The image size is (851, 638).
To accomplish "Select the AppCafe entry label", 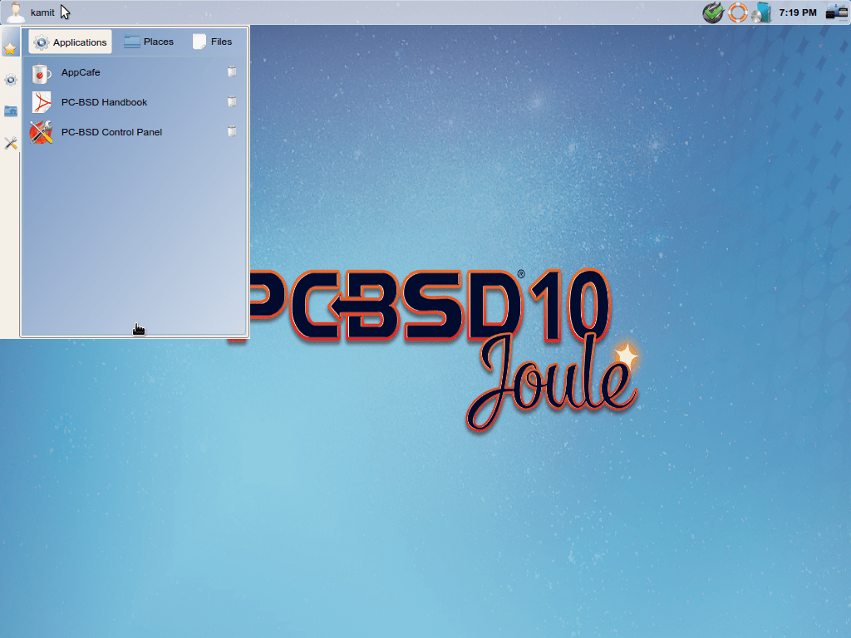I will coord(81,73).
